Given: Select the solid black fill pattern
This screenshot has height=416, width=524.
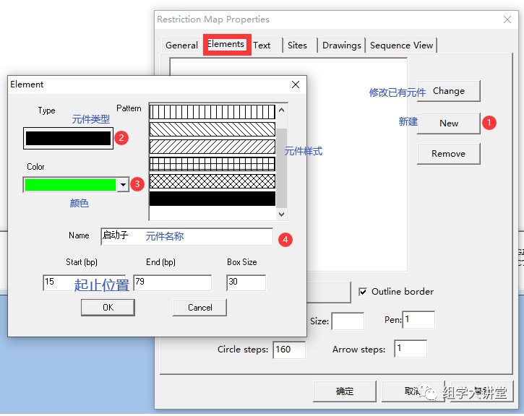Looking at the screenshot, I should click(x=212, y=199).
